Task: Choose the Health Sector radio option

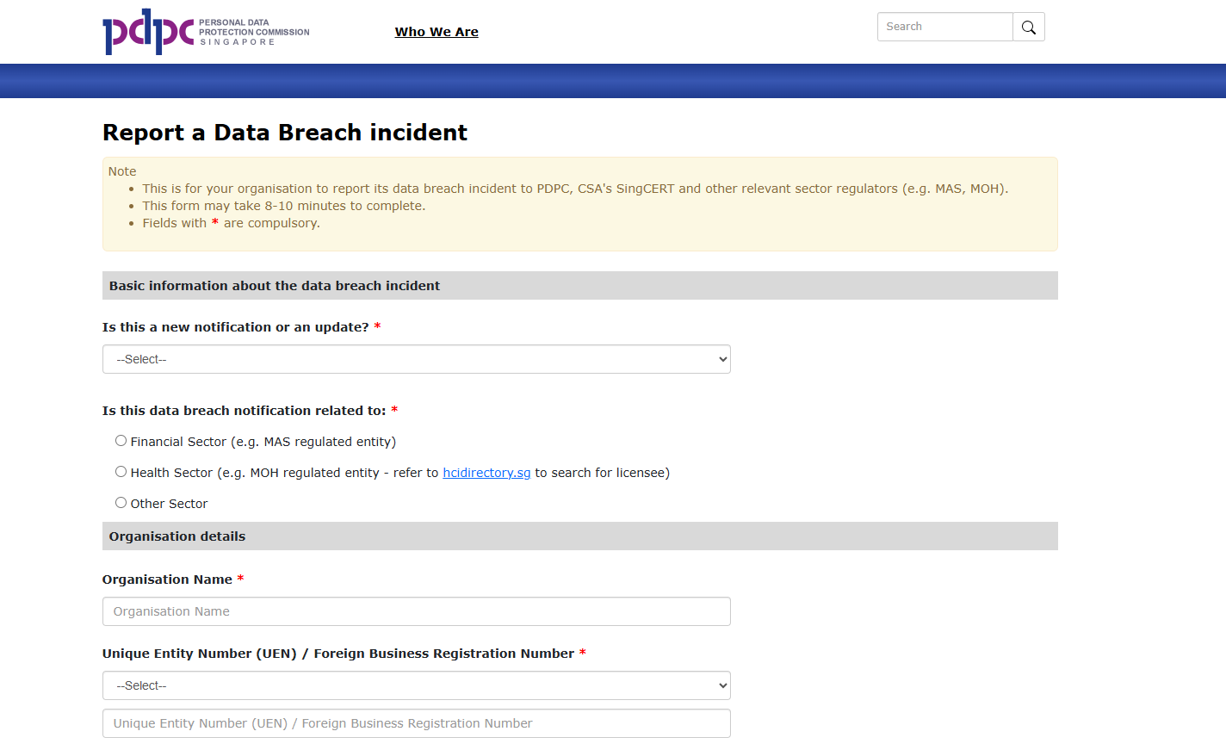Action: click(121, 472)
